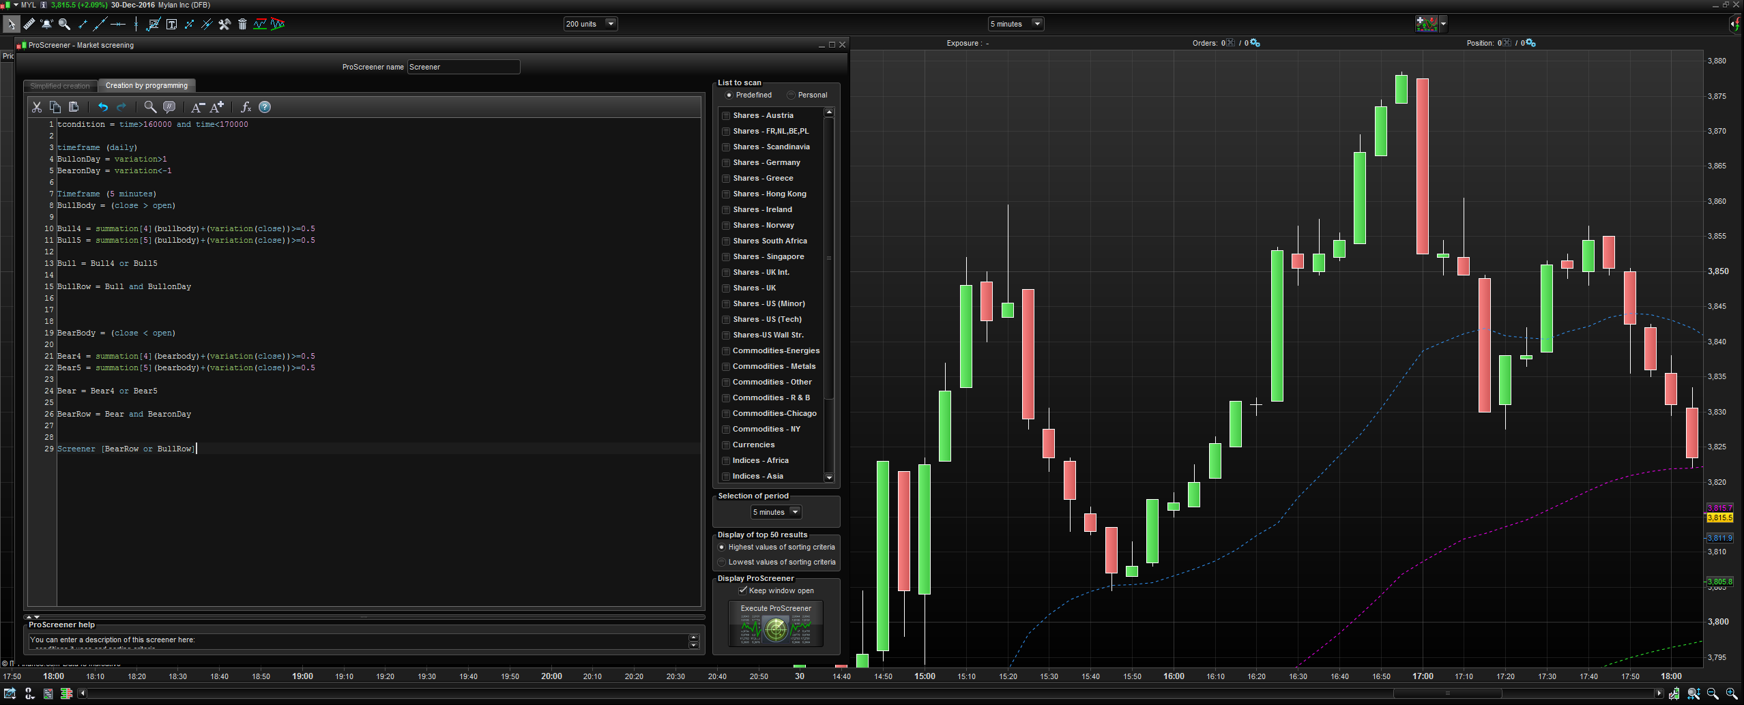The image size is (1744, 705).
Task: Click the ProScreener name input field
Action: pos(463,67)
